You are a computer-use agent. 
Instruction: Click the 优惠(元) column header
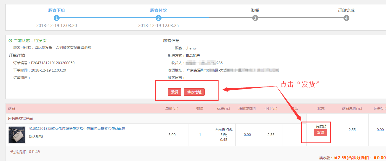pos(223,109)
